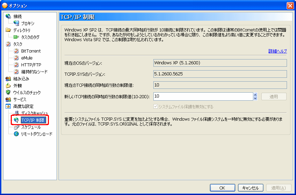Click the キャンセル button
Screen dimensions: 296x195
click(x=251, y=188)
